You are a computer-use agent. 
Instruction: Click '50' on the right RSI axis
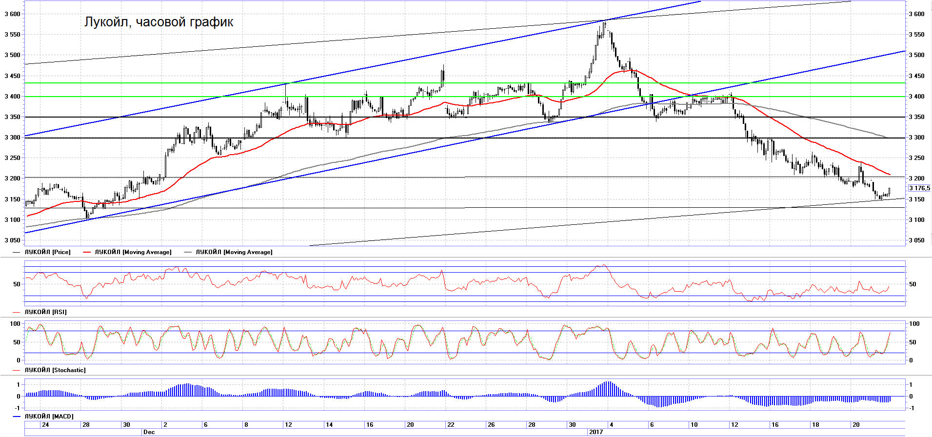click(x=912, y=284)
